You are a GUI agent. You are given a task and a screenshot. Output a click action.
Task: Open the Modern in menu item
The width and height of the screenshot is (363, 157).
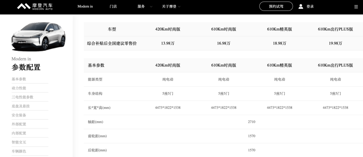85,6
